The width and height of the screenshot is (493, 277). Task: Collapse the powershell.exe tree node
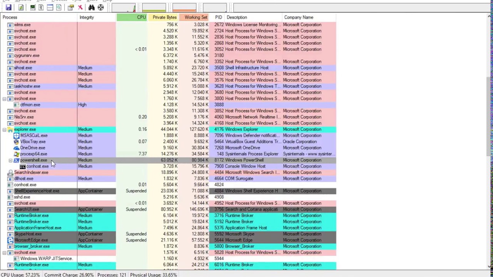(10, 160)
